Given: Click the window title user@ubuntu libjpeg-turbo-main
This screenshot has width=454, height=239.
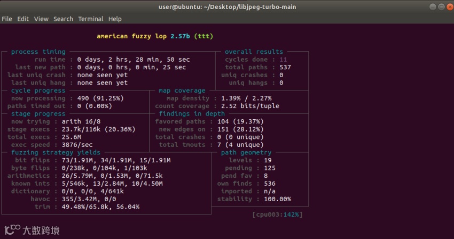Looking at the screenshot, I should (x=228, y=7).
